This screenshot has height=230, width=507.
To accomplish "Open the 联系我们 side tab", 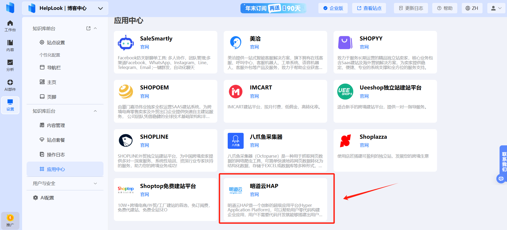I will pyautogui.click(x=504, y=162).
